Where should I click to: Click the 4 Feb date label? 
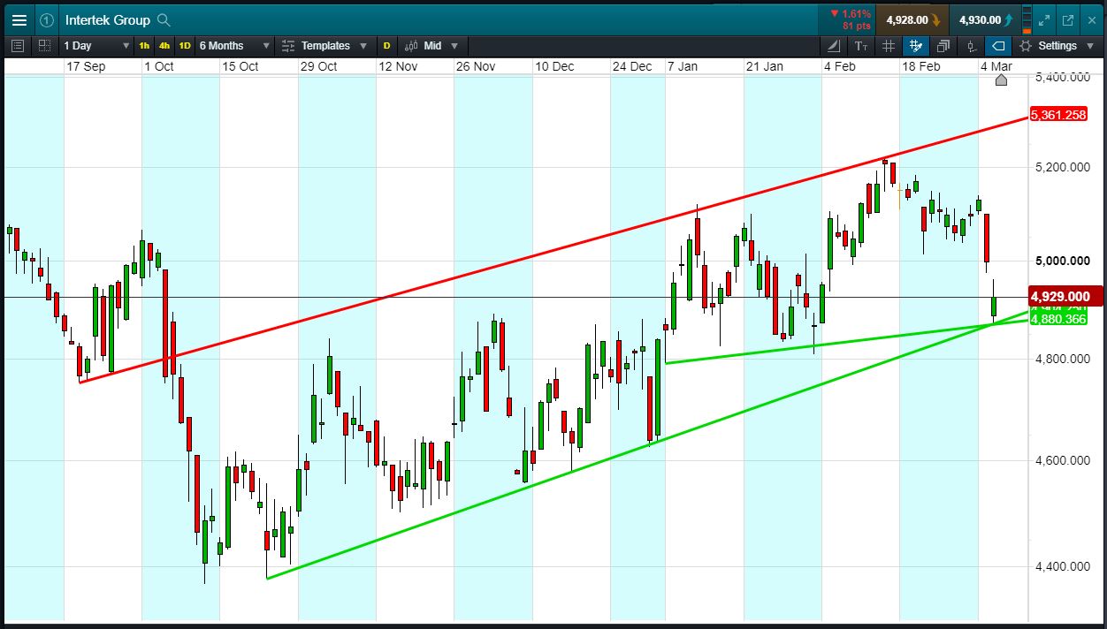point(840,66)
